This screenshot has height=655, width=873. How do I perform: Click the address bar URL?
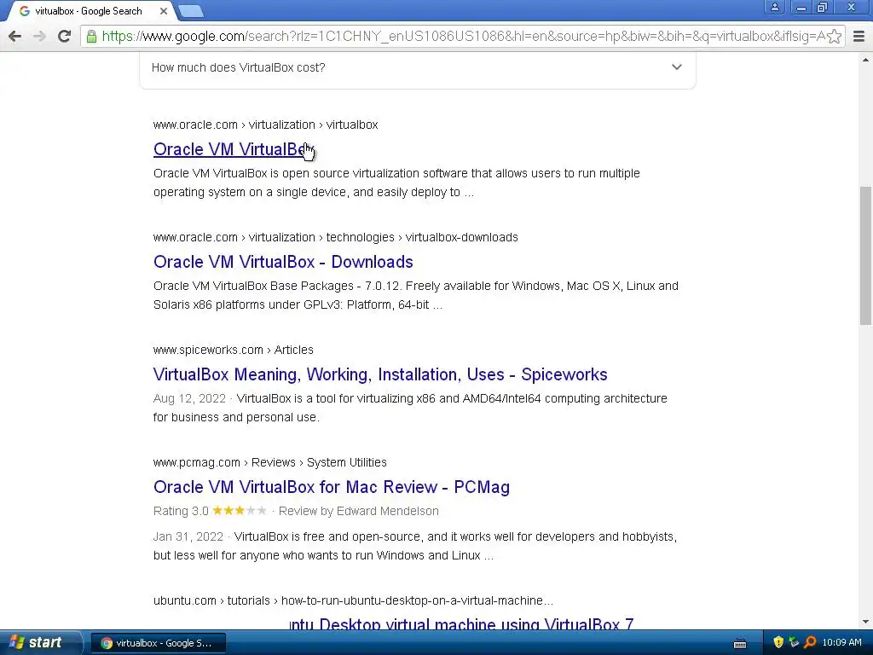click(x=463, y=36)
